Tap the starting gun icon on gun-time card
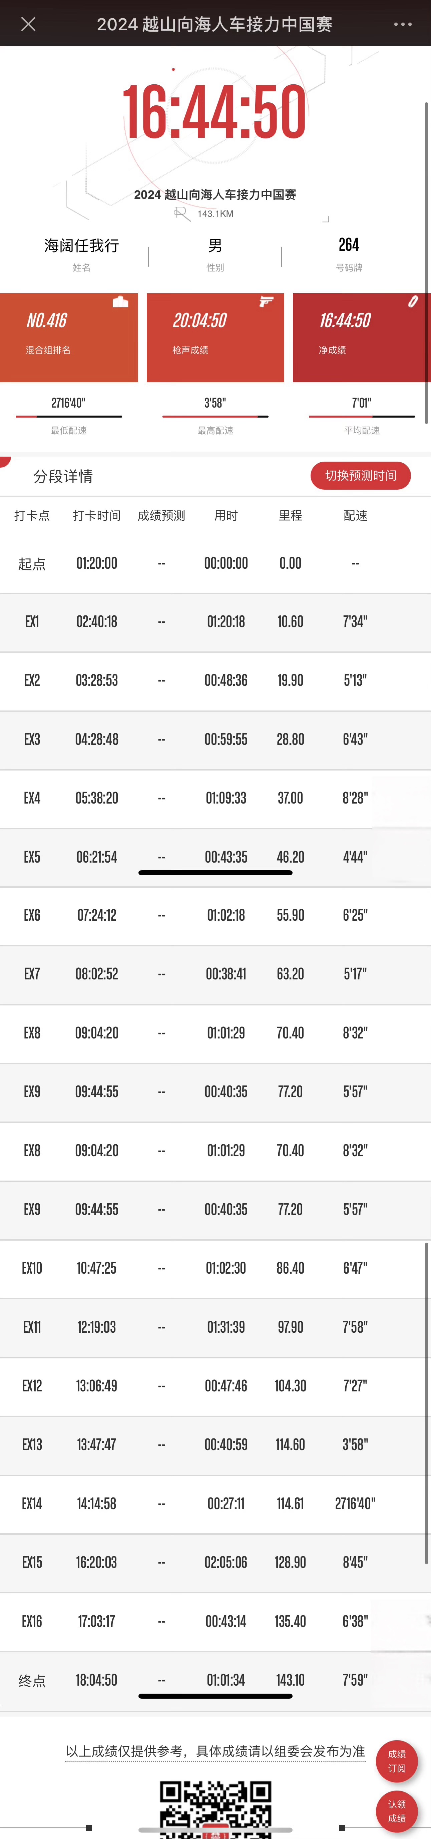Viewport: 431px width, 1839px height. tap(266, 301)
